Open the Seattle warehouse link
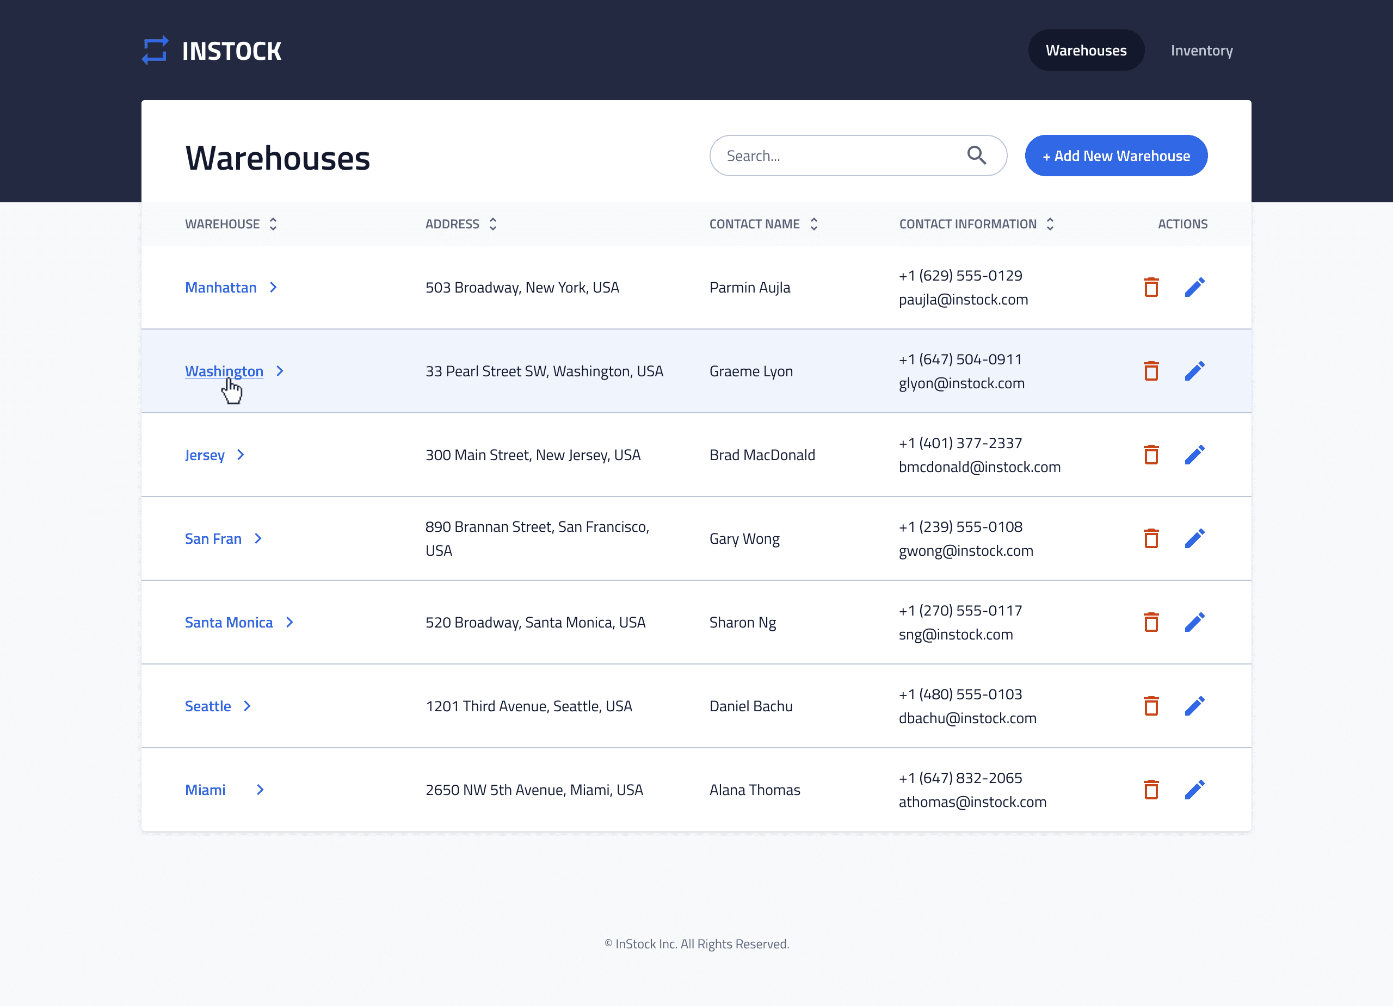The width and height of the screenshot is (1393, 1006). coord(208,706)
